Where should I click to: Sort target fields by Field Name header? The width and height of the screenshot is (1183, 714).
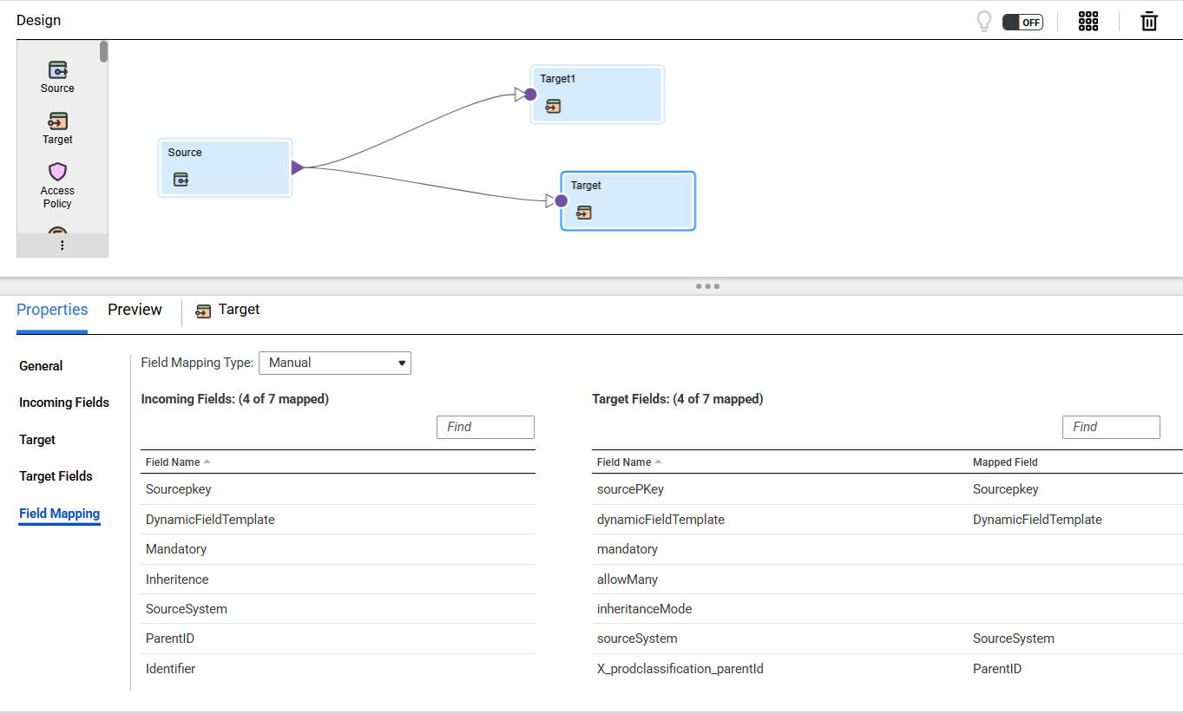(x=624, y=462)
